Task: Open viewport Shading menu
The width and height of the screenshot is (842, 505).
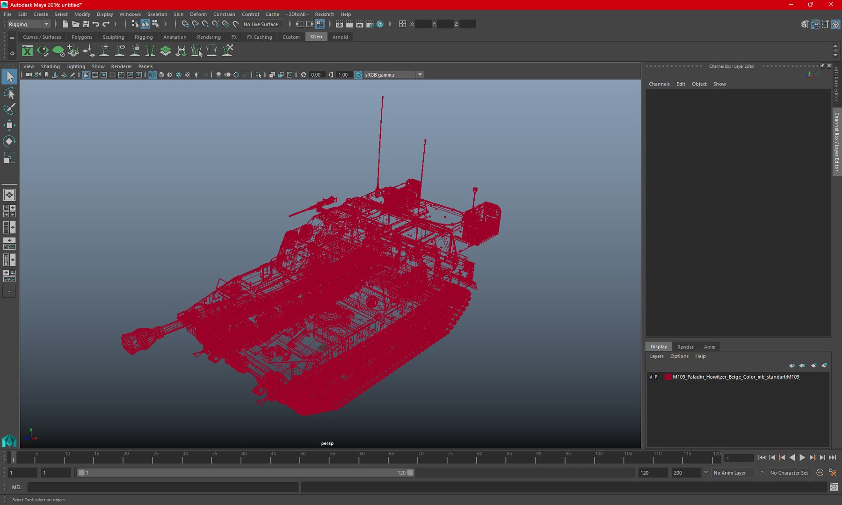Action: coord(50,66)
